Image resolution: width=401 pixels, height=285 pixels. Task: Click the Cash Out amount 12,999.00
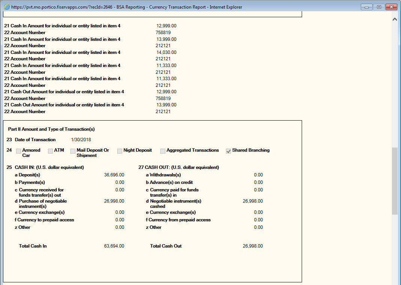pos(166,91)
